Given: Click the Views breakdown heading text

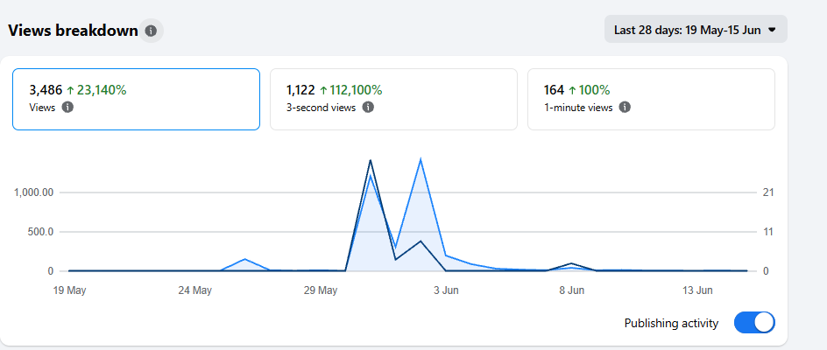Looking at the screenshot, I should click(x=73, y=31).
